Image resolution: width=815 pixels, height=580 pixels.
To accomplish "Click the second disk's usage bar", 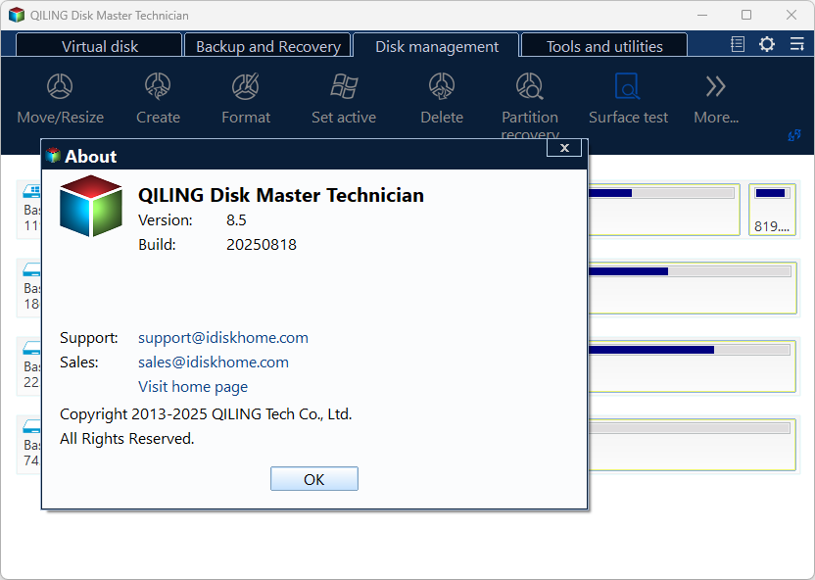I will point(690,271).
